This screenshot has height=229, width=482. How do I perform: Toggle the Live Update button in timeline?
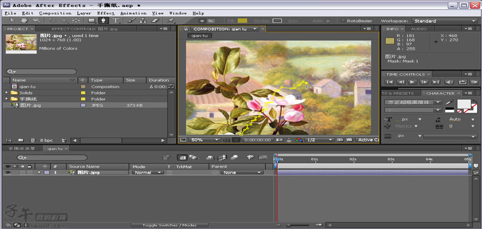coord(182,157)
